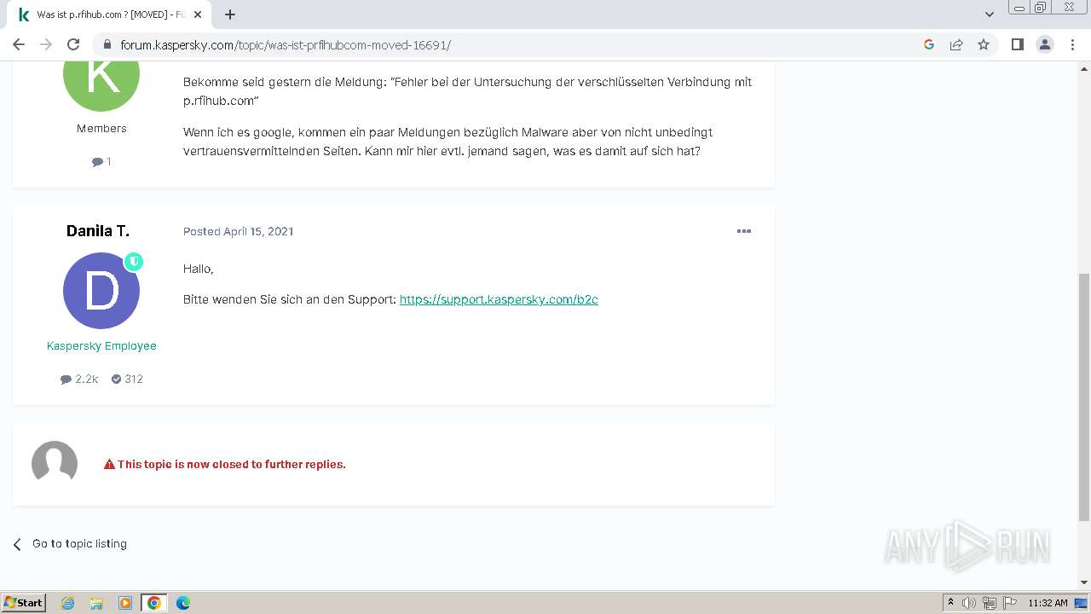Click the show desktop button
The height and width of the screenshot is (614, 1091).
(1082, 603)
